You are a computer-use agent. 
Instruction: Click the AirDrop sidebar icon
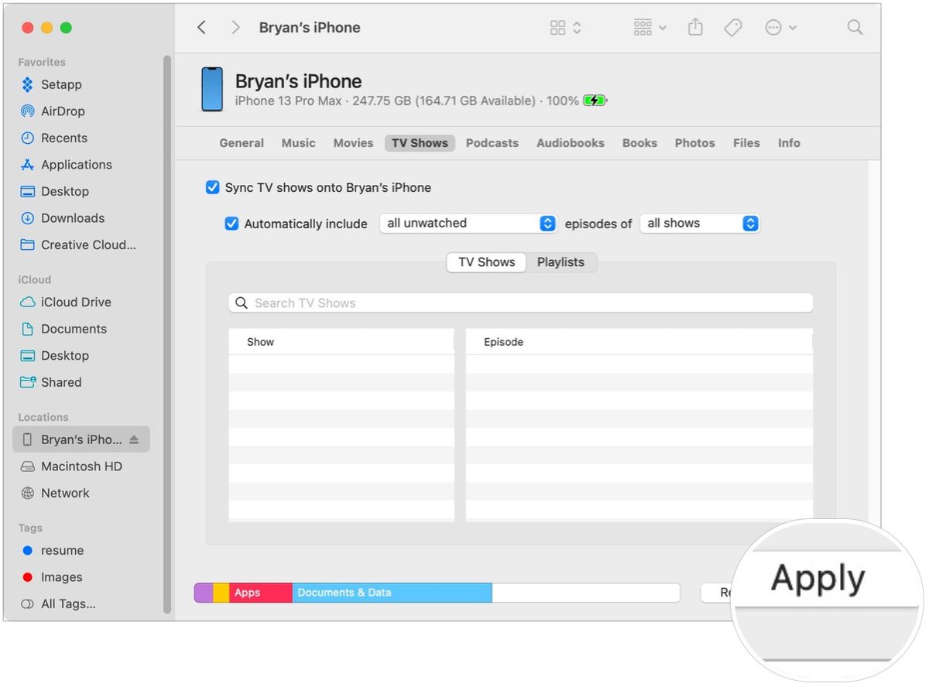coord(26,111)
